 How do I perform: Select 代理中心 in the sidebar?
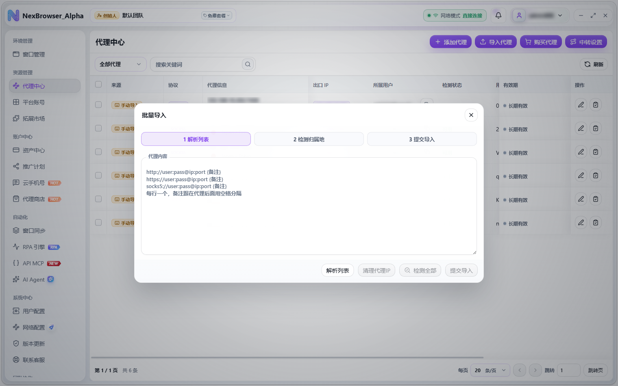pyautogui.click(x=45, y=86)
